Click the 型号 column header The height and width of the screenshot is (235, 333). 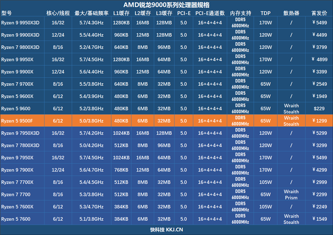pyautogui.click(x=7, y=13)
